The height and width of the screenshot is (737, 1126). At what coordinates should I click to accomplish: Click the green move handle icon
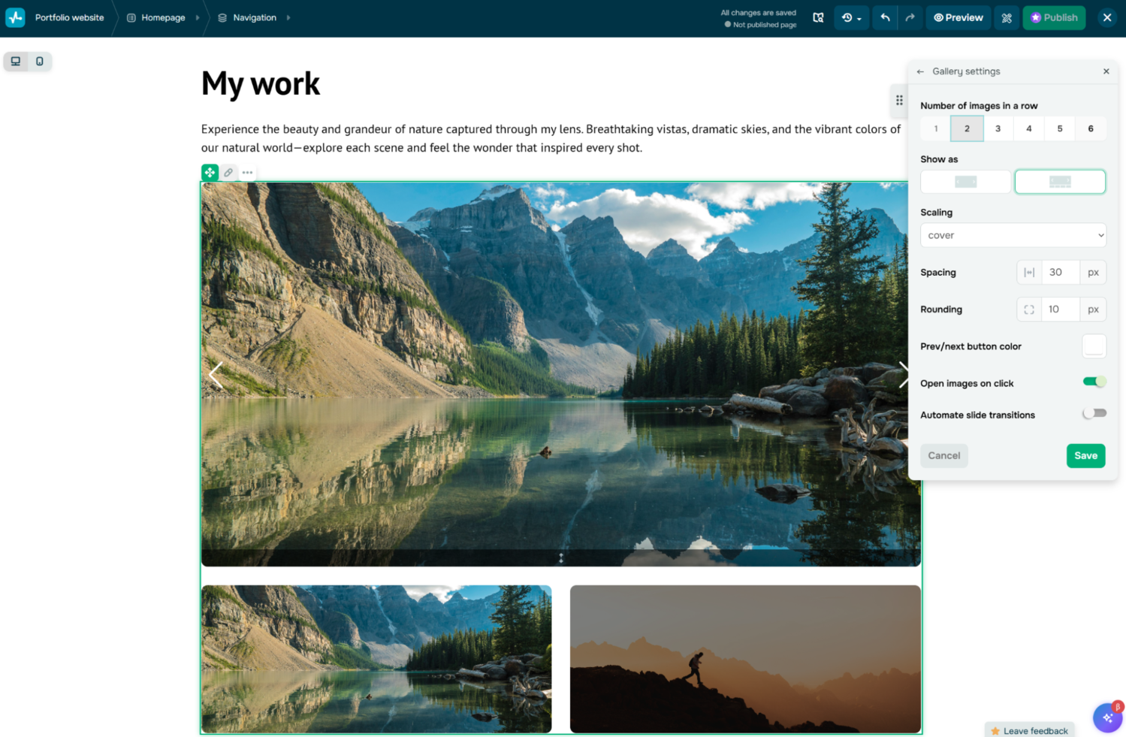click(210, 173)
